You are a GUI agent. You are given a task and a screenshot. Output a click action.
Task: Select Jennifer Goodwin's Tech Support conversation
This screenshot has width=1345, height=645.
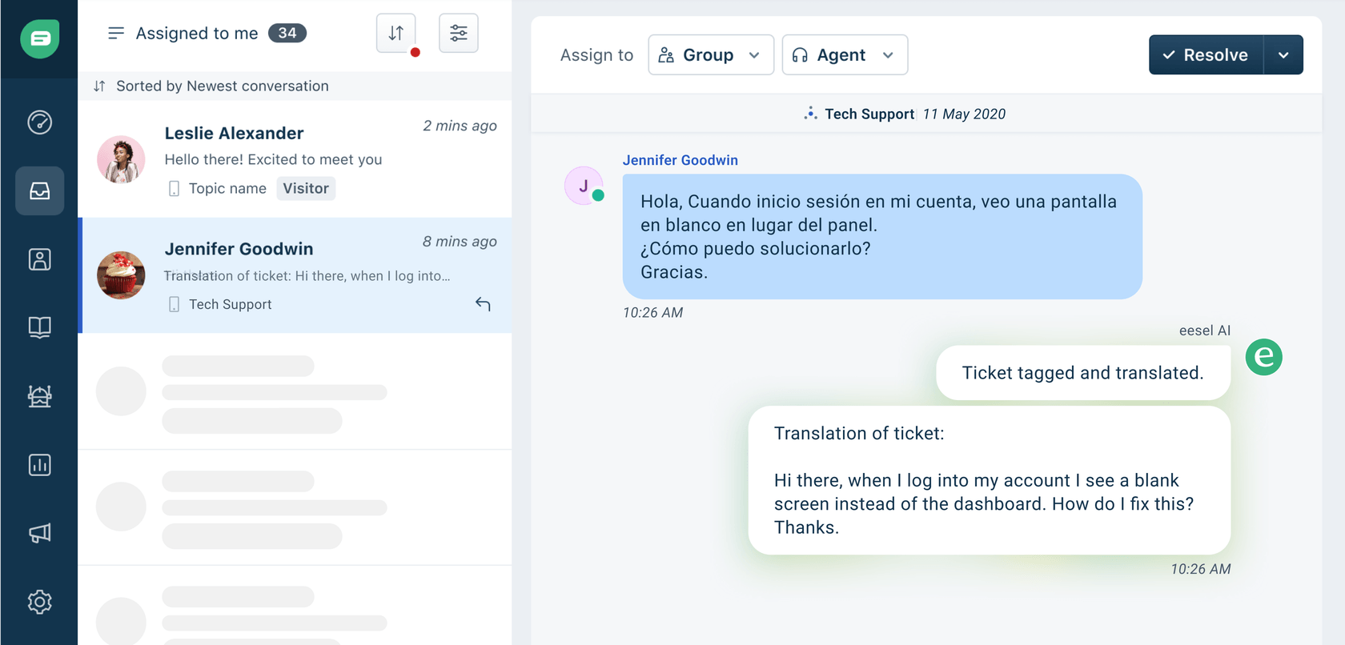(295, 275)
